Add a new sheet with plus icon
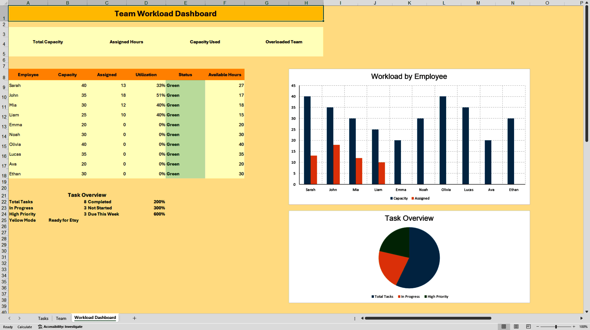The image size is (590, 330). (134, 318)
